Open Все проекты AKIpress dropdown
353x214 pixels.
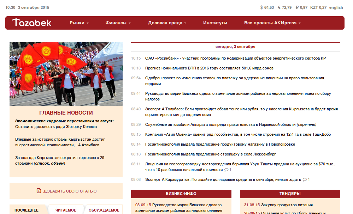coord(272,23)
